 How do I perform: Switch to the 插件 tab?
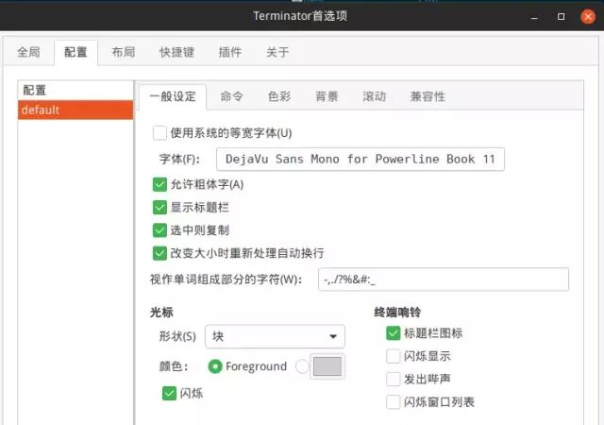[230, 52]
